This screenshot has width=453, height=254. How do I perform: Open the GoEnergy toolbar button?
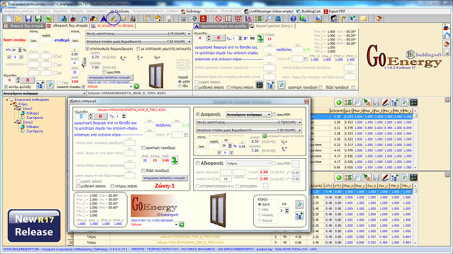coord(191,11)
